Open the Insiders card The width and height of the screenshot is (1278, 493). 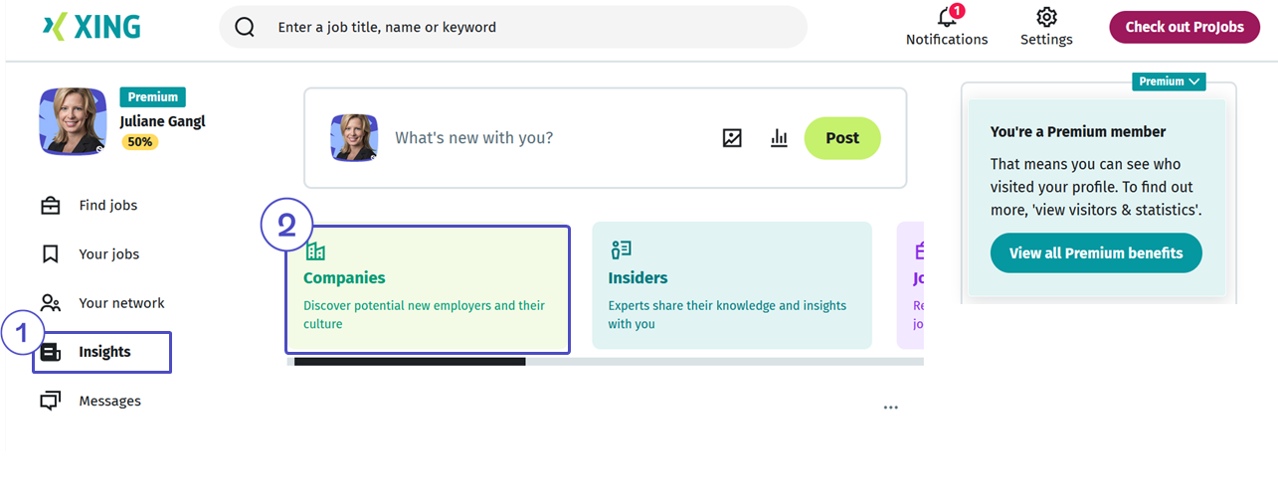coord(732,285)
